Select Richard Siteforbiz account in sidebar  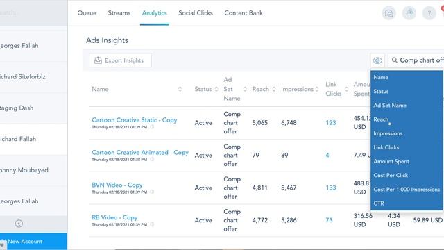[33, 77]
